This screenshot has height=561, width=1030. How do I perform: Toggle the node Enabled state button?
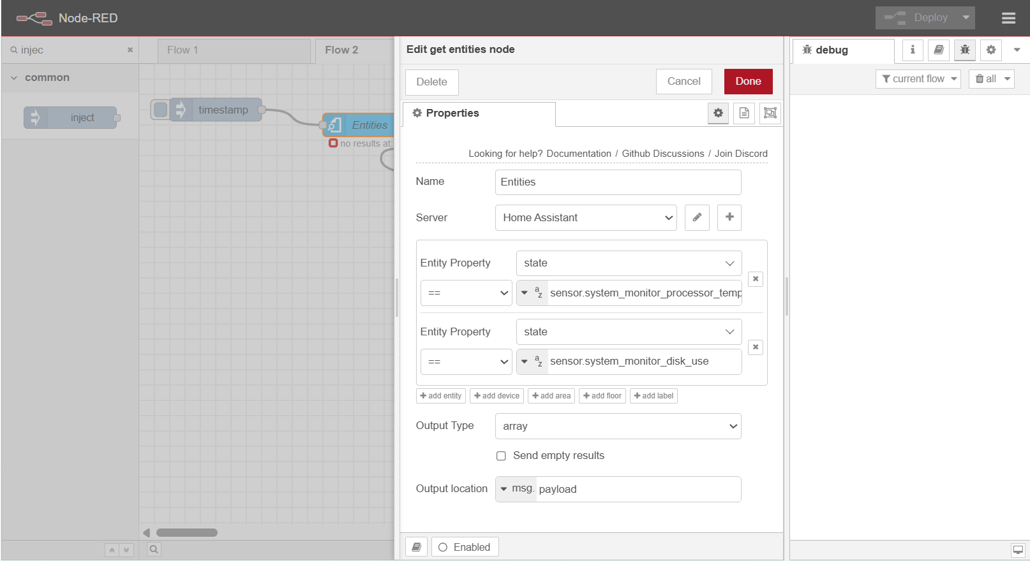(x=465, y=547)
